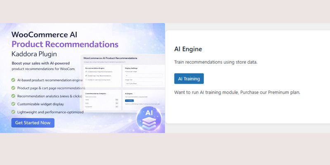This screenshot has height=165, width=330.
Task: Click the Conversions count badge in analytics
Action: [x=117, y=106]
